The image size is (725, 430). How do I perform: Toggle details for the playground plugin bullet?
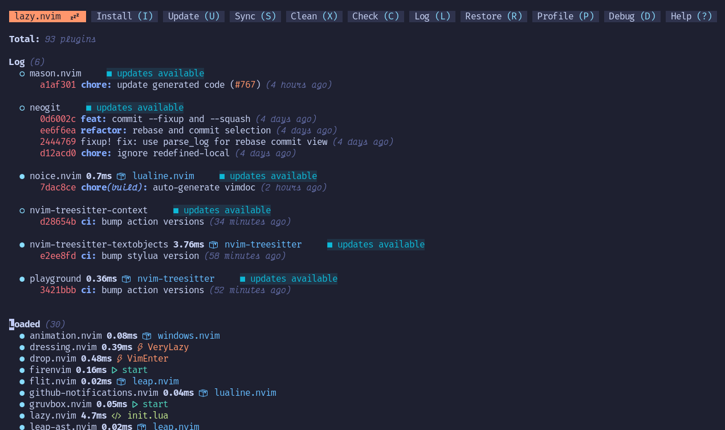(22, 278)
